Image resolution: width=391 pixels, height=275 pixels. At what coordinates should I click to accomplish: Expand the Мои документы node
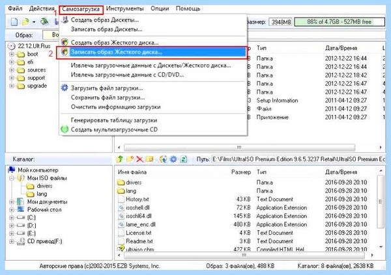12,202
